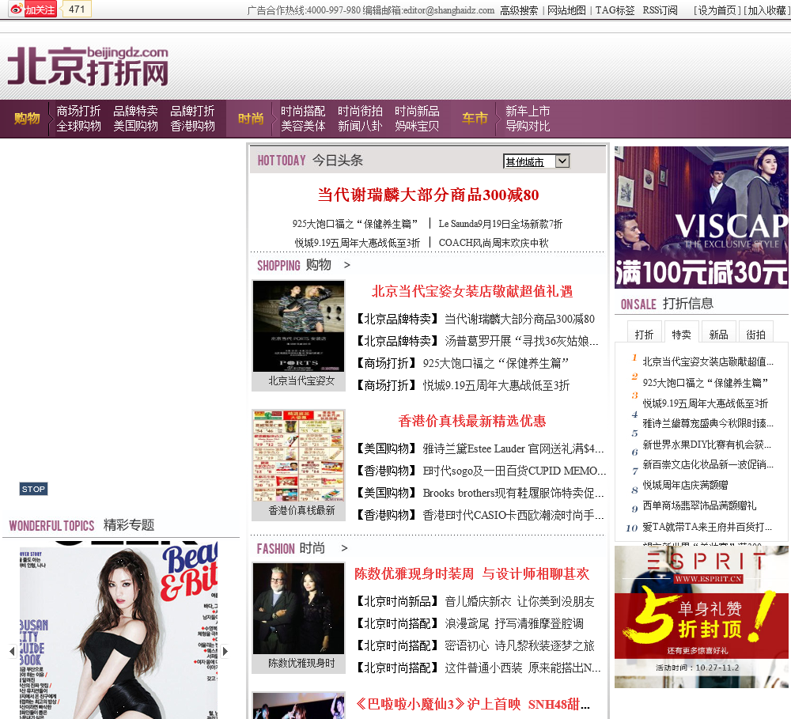Click 北京当代宝姿女 PORTS thumbnail
This screenshot has height=719, width=791.
pyautogui.click(x=299, y=327)
